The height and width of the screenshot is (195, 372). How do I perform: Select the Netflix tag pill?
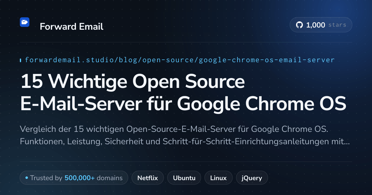click(148, 178)
